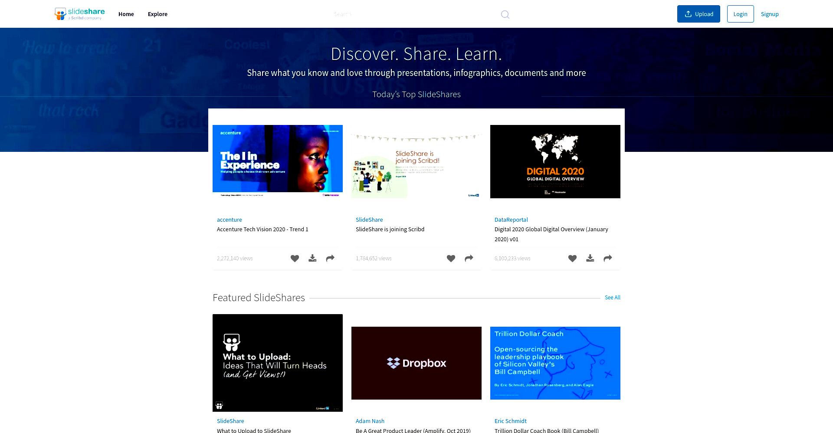The width and height of the screenshot is (833, 433).
Task: Open the SlideShare author link under Scribd deck
Action: 369,220
